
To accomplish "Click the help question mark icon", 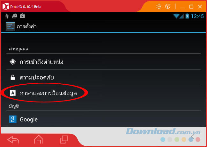I will tap(168, 6).
